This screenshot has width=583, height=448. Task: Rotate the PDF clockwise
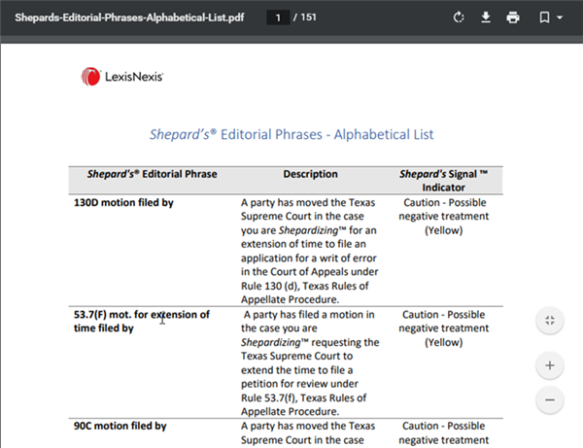pos(459,17)
